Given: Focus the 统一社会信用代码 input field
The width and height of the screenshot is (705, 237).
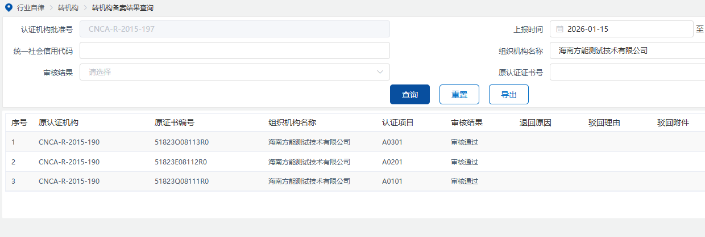Looking at the screenshot, I should click(234, 50).
